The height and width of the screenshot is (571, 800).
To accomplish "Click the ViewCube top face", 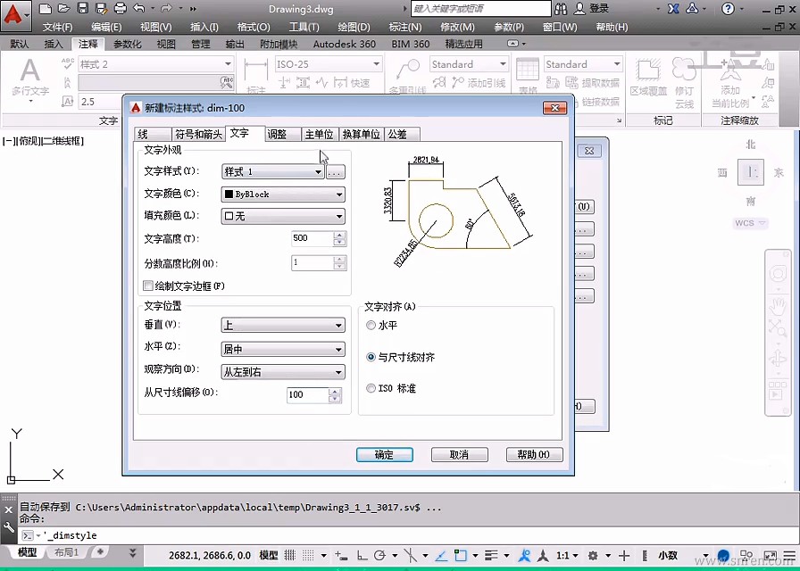I will [751, 172].
